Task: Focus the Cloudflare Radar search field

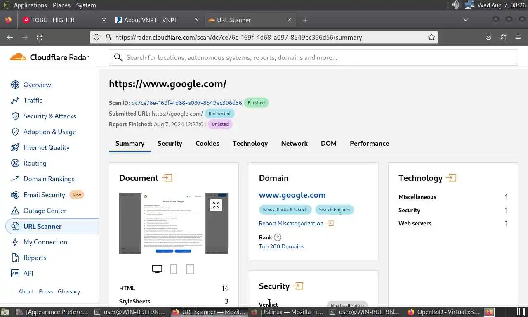Action: (x=313, y=57)
